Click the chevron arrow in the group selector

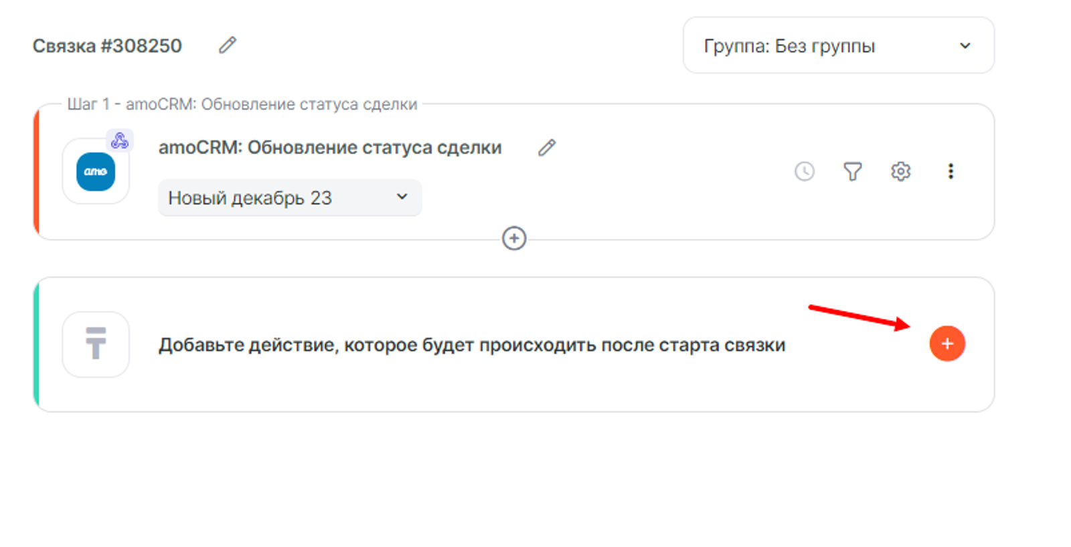[965, 45]
